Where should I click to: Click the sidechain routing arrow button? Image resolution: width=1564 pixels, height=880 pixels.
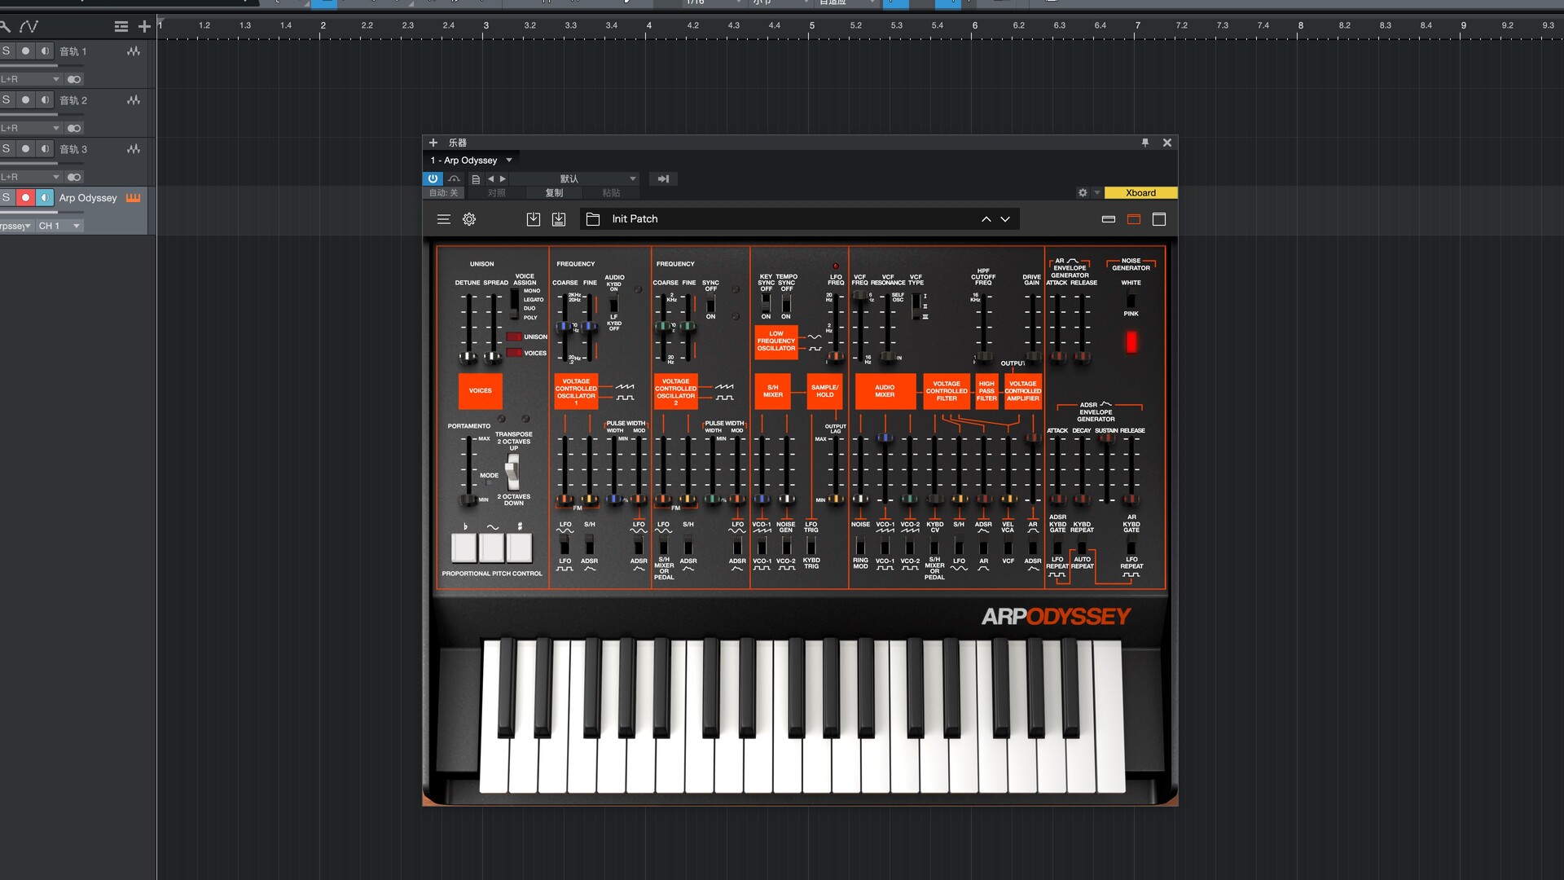(x=663, y=179)
